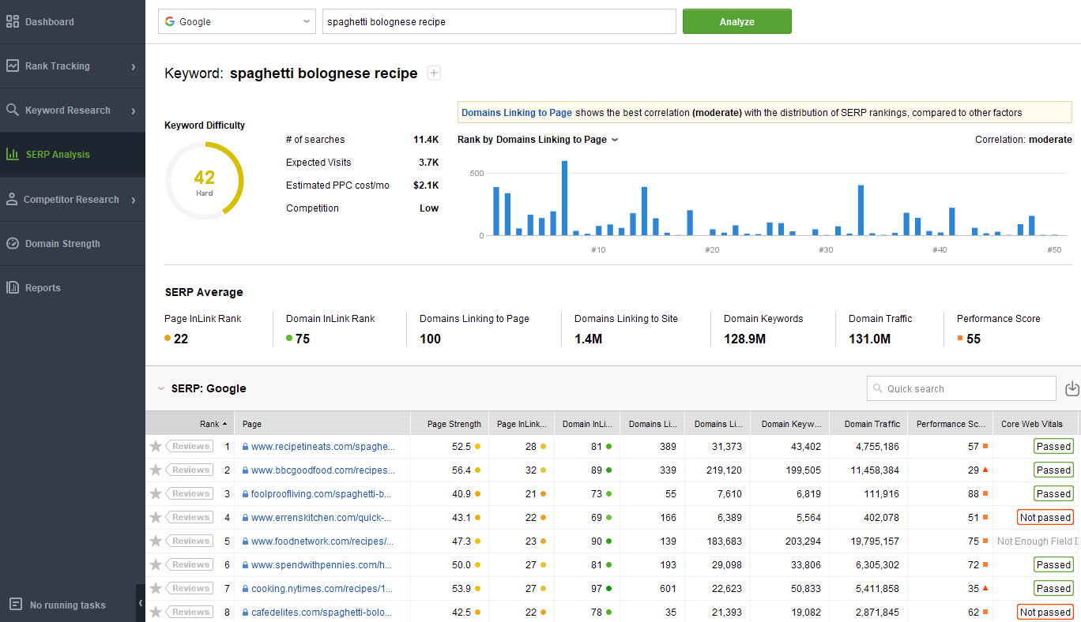
Task: Sort by the Page column header
Action: coord(322,424)
